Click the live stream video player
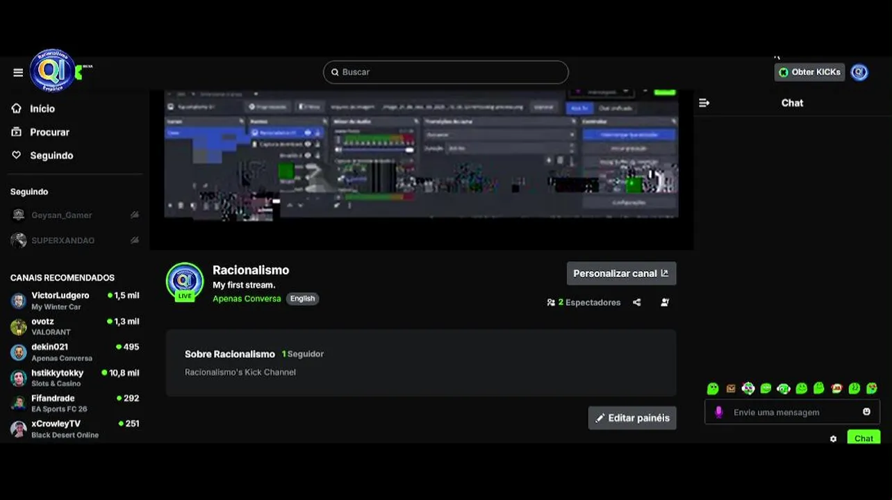Image resolution: width=892 pixels, height=500 pixels. point(421,169)
